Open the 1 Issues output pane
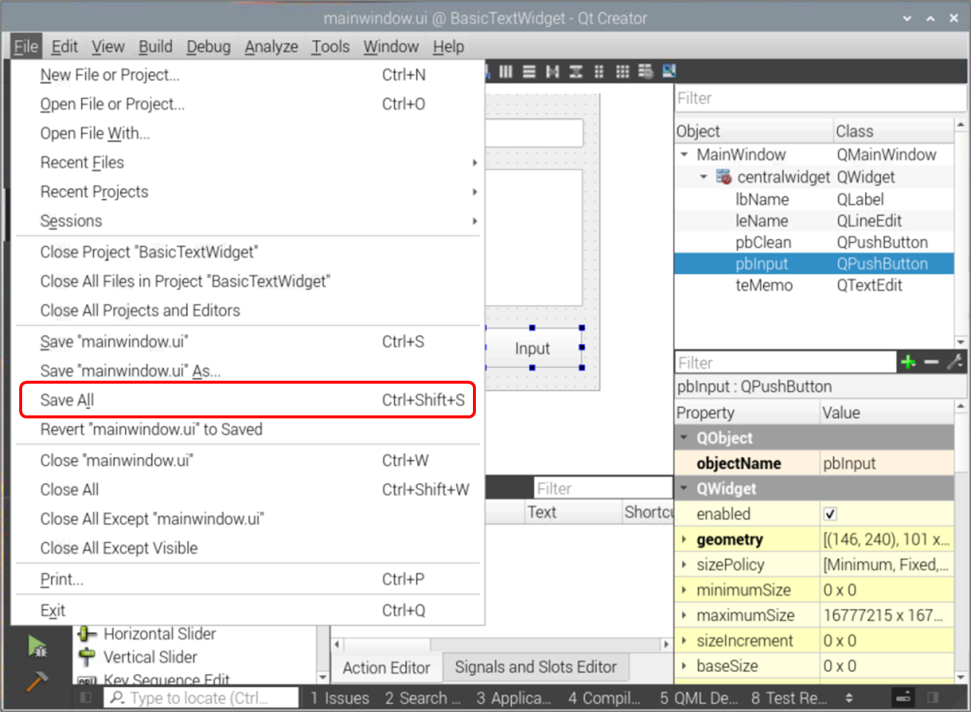The width and height of the screenshot is (971, 712). (339, 698)
